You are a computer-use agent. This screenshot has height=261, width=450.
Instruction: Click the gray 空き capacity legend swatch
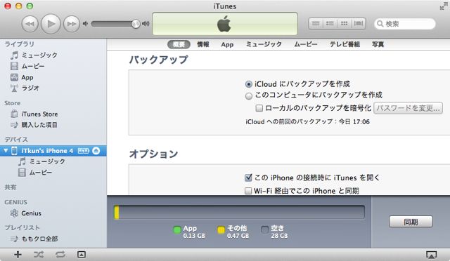click(265, 229)
